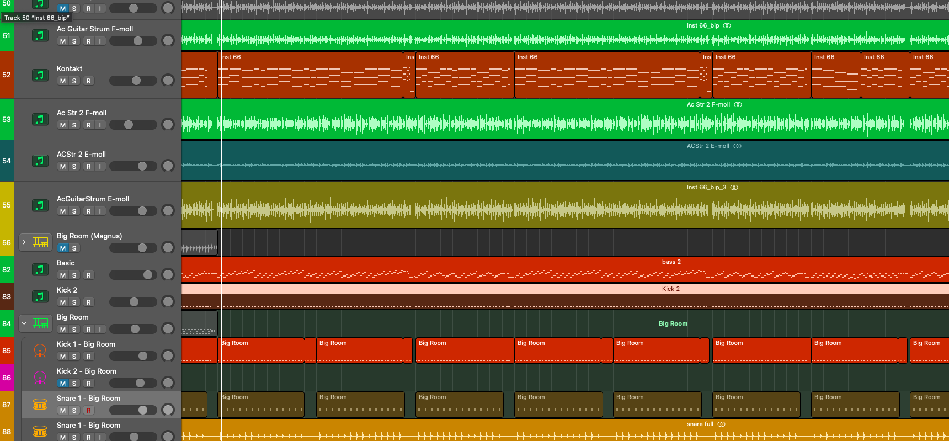Click the snare drum icon on track 87
This screenshot has height=441, width=949.
click(x=40, y=405)
